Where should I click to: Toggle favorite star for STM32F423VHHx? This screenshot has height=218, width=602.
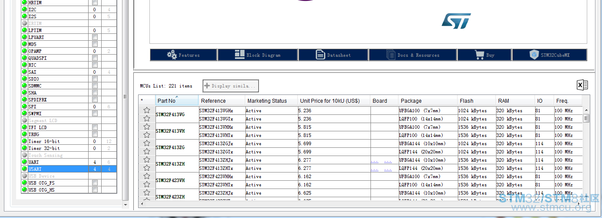[147, 176]
